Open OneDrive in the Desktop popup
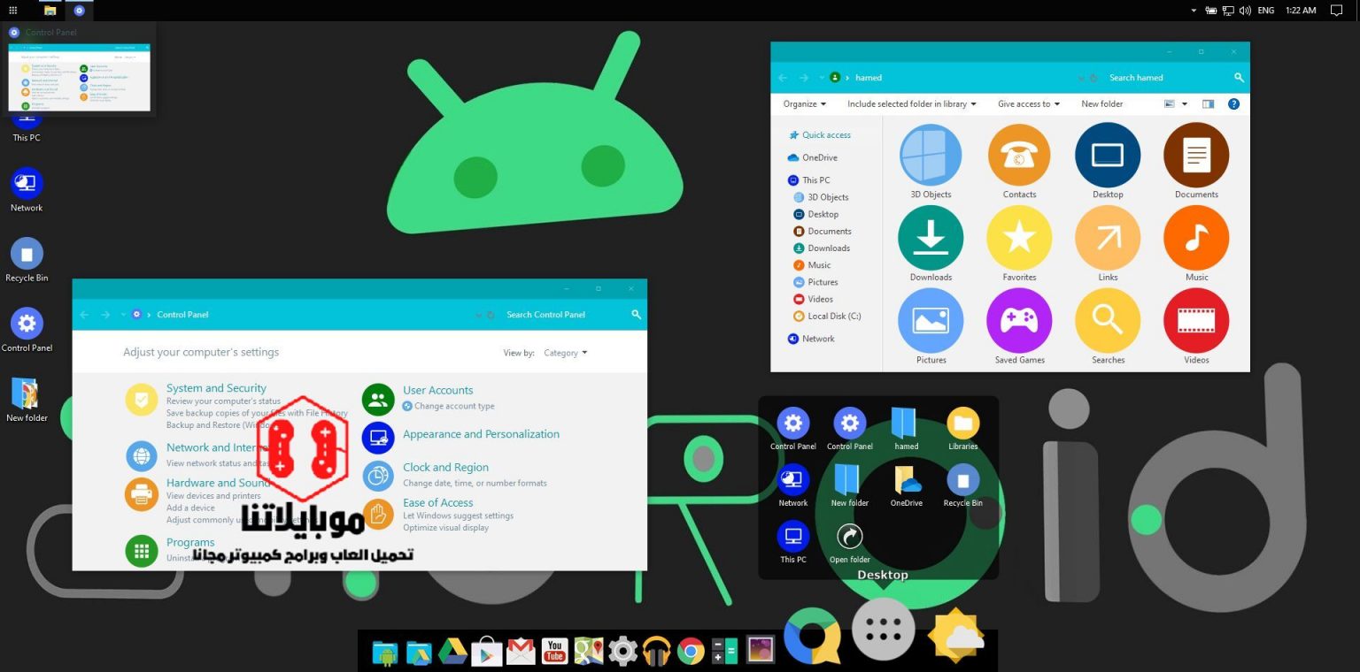Viewport: 1360px width, 672px height. (906, 485)
